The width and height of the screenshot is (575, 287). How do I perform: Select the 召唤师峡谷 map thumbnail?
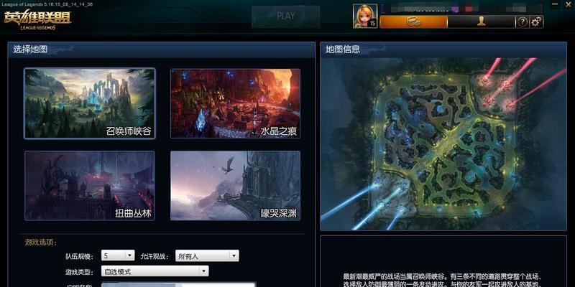(90, 103)
